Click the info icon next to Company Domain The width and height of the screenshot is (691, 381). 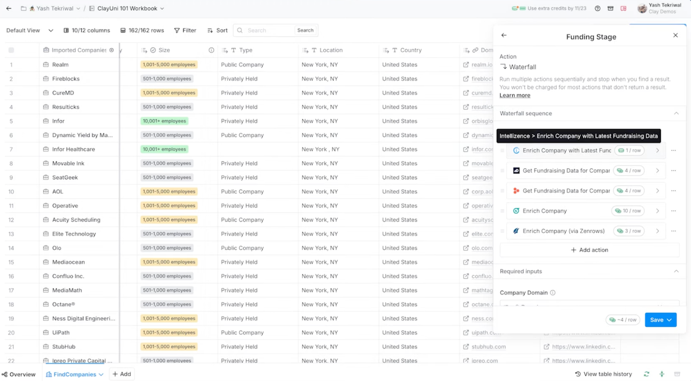[x=552, y=293]
